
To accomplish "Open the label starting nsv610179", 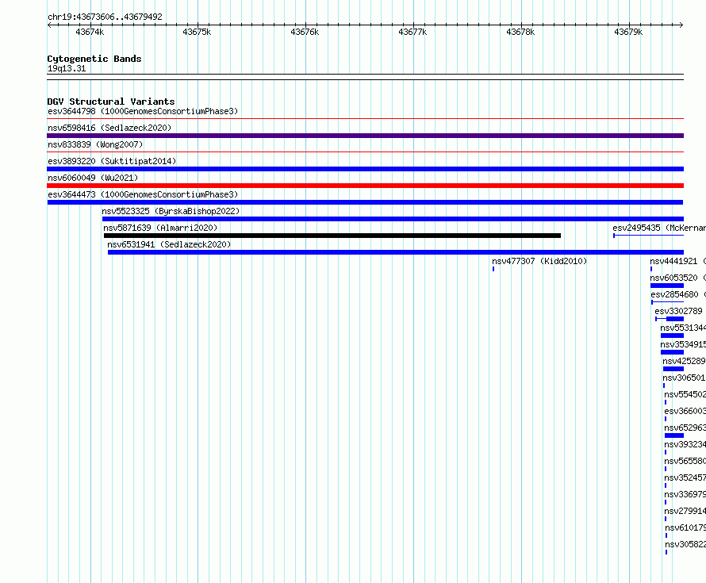I will tap(685, 527).
